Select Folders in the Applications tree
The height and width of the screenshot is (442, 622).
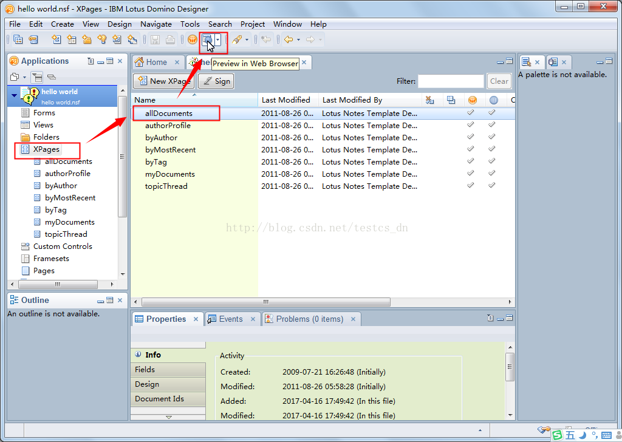point(46,137)
